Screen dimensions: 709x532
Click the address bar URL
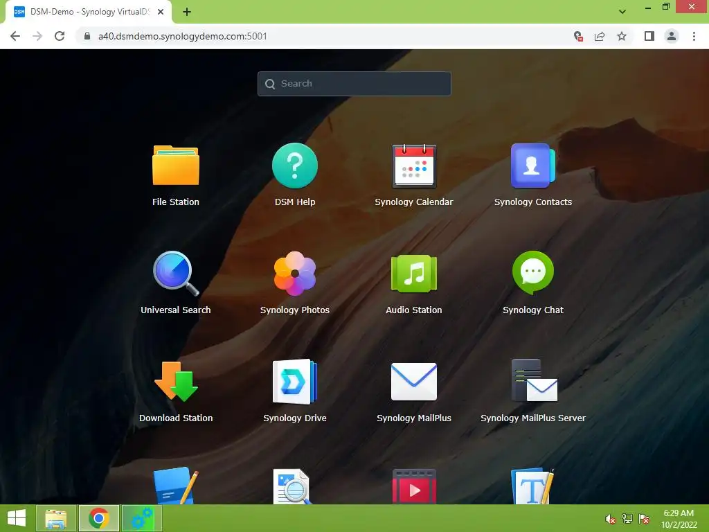(183, 36)
